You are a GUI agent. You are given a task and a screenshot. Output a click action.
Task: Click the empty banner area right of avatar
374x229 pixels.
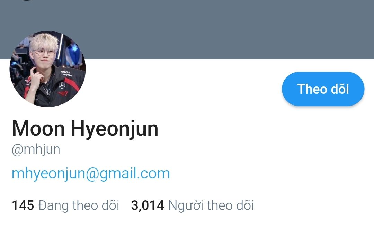(229, 29)
